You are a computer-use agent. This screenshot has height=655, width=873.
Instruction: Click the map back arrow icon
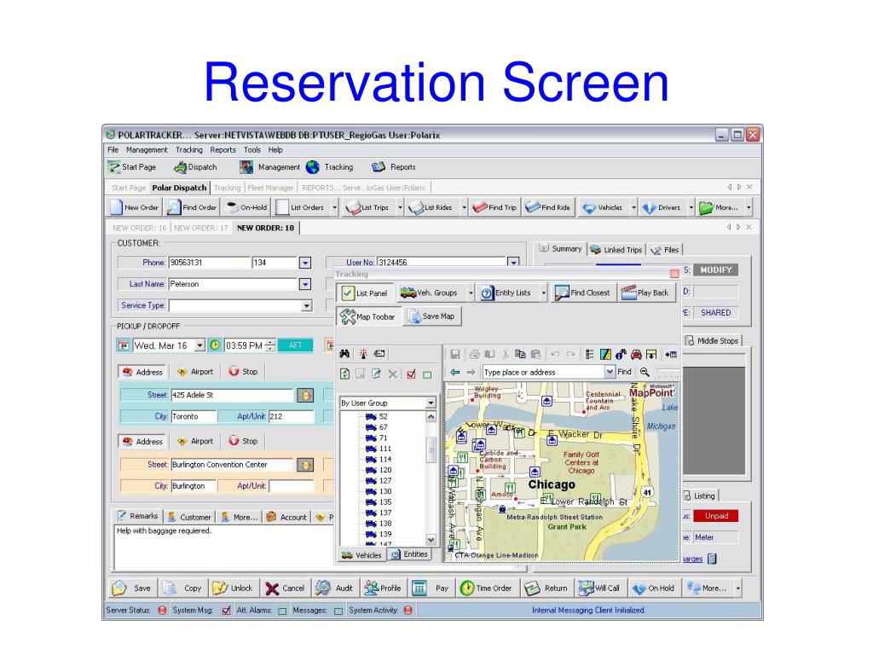click(455, 372)
